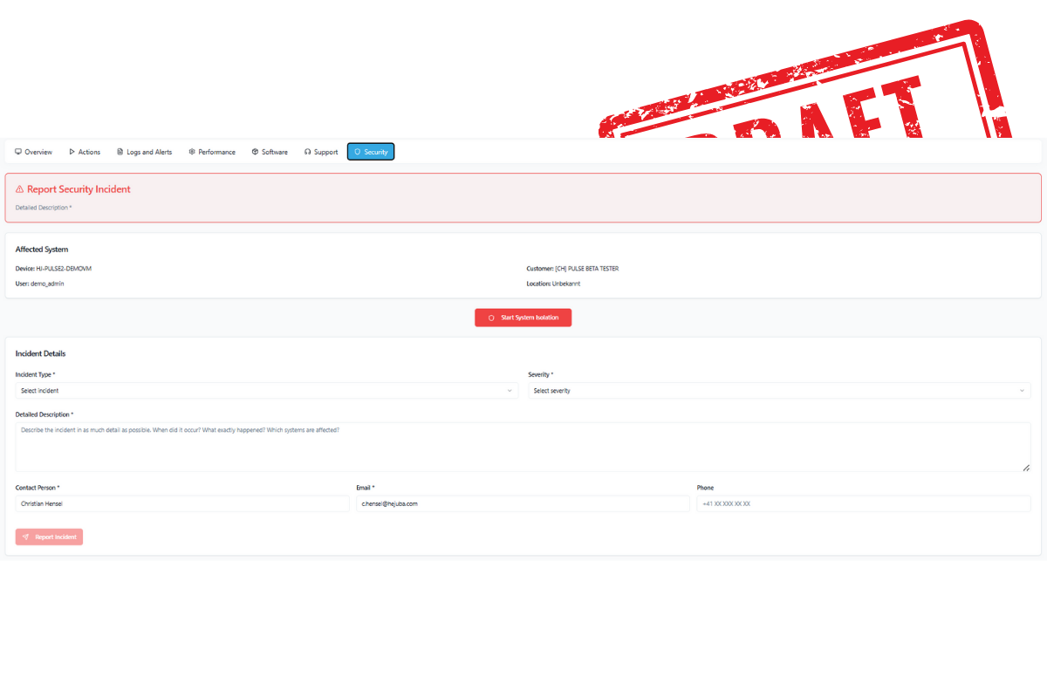Viewport: 1047px width, 698px height.
Task: Click the Email input field
Action: tap(522, 503)
